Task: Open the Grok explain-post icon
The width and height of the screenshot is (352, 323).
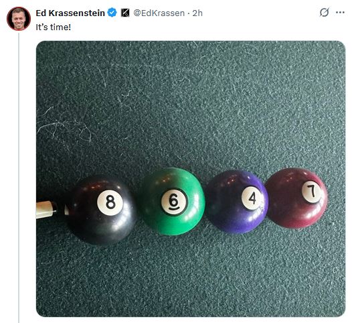Action: 325,12
